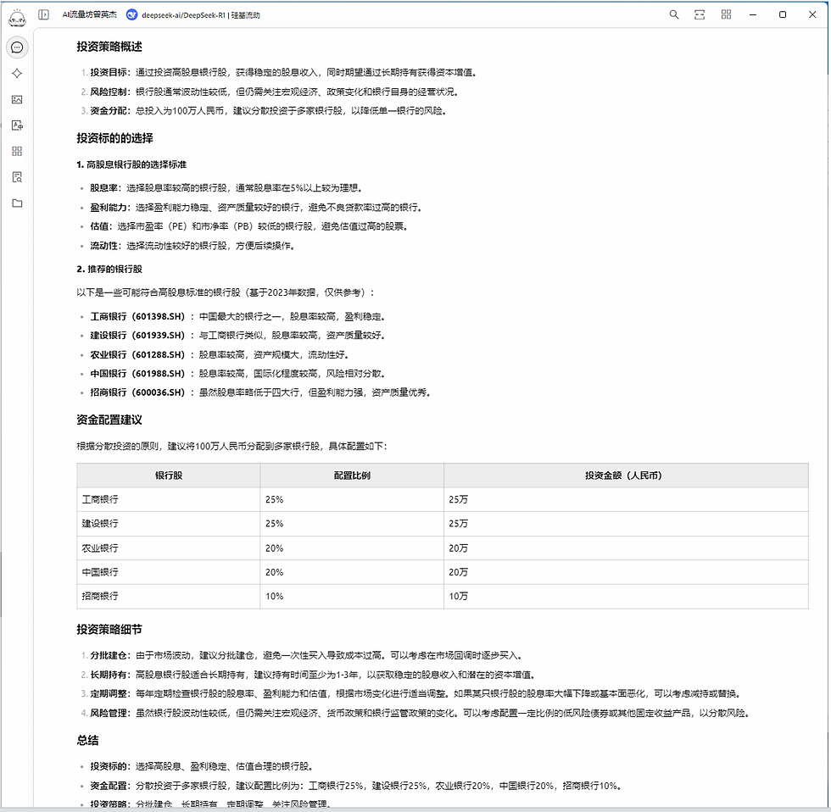Close the application window
Image resolution: width=831 pixels, height=812 pixels.
click(x=812, y=14)
